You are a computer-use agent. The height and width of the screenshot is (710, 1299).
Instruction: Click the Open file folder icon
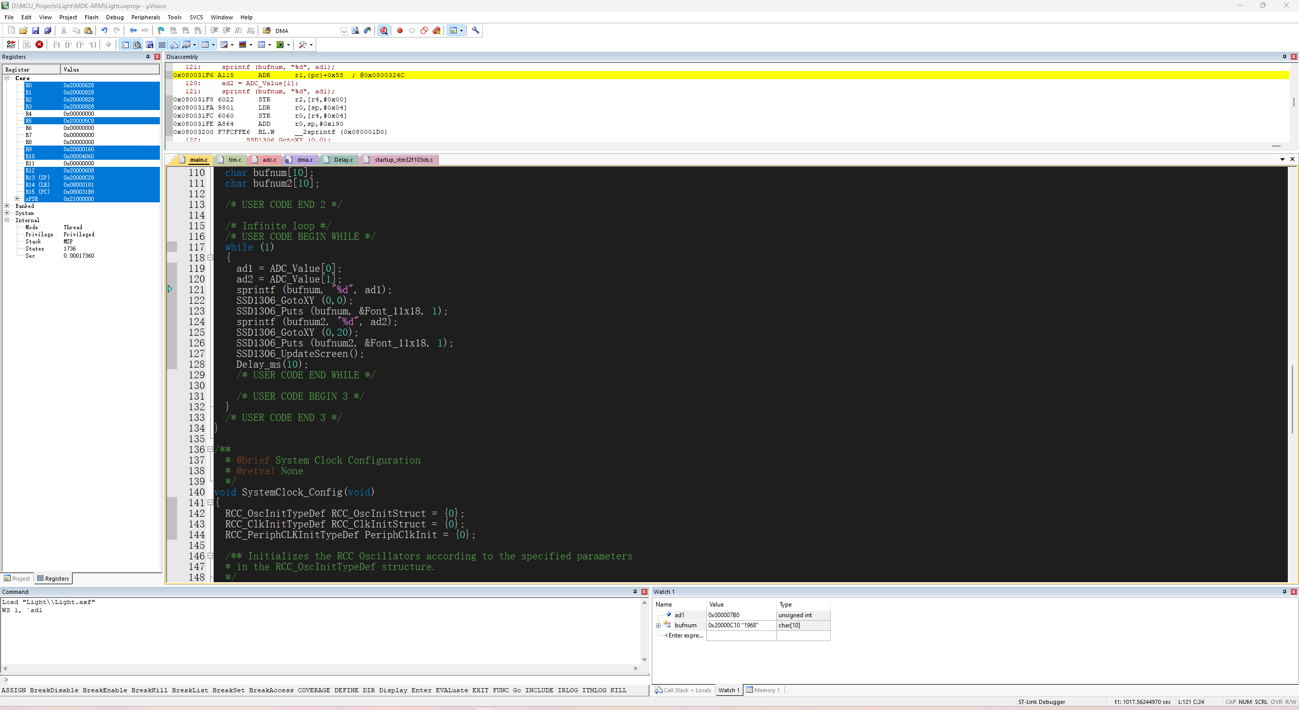[23, 30]
